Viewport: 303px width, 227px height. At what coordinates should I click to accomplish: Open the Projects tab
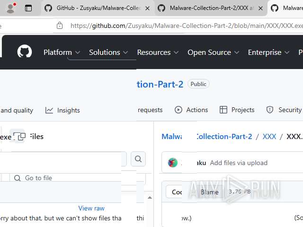pyautogui.click(x=237, y=110)
